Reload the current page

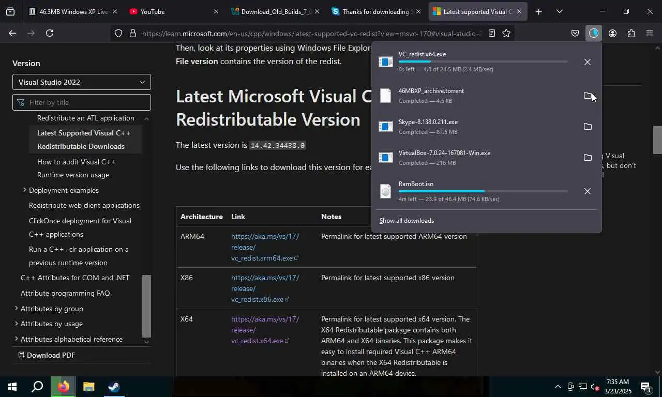click(50, 33)
